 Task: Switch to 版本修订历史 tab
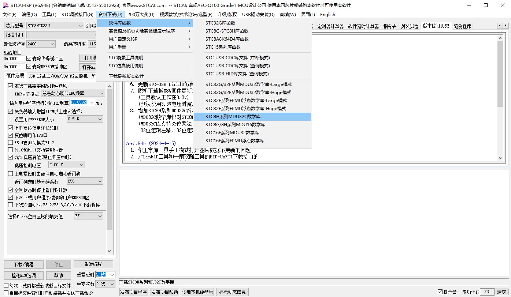pos(436,26)
